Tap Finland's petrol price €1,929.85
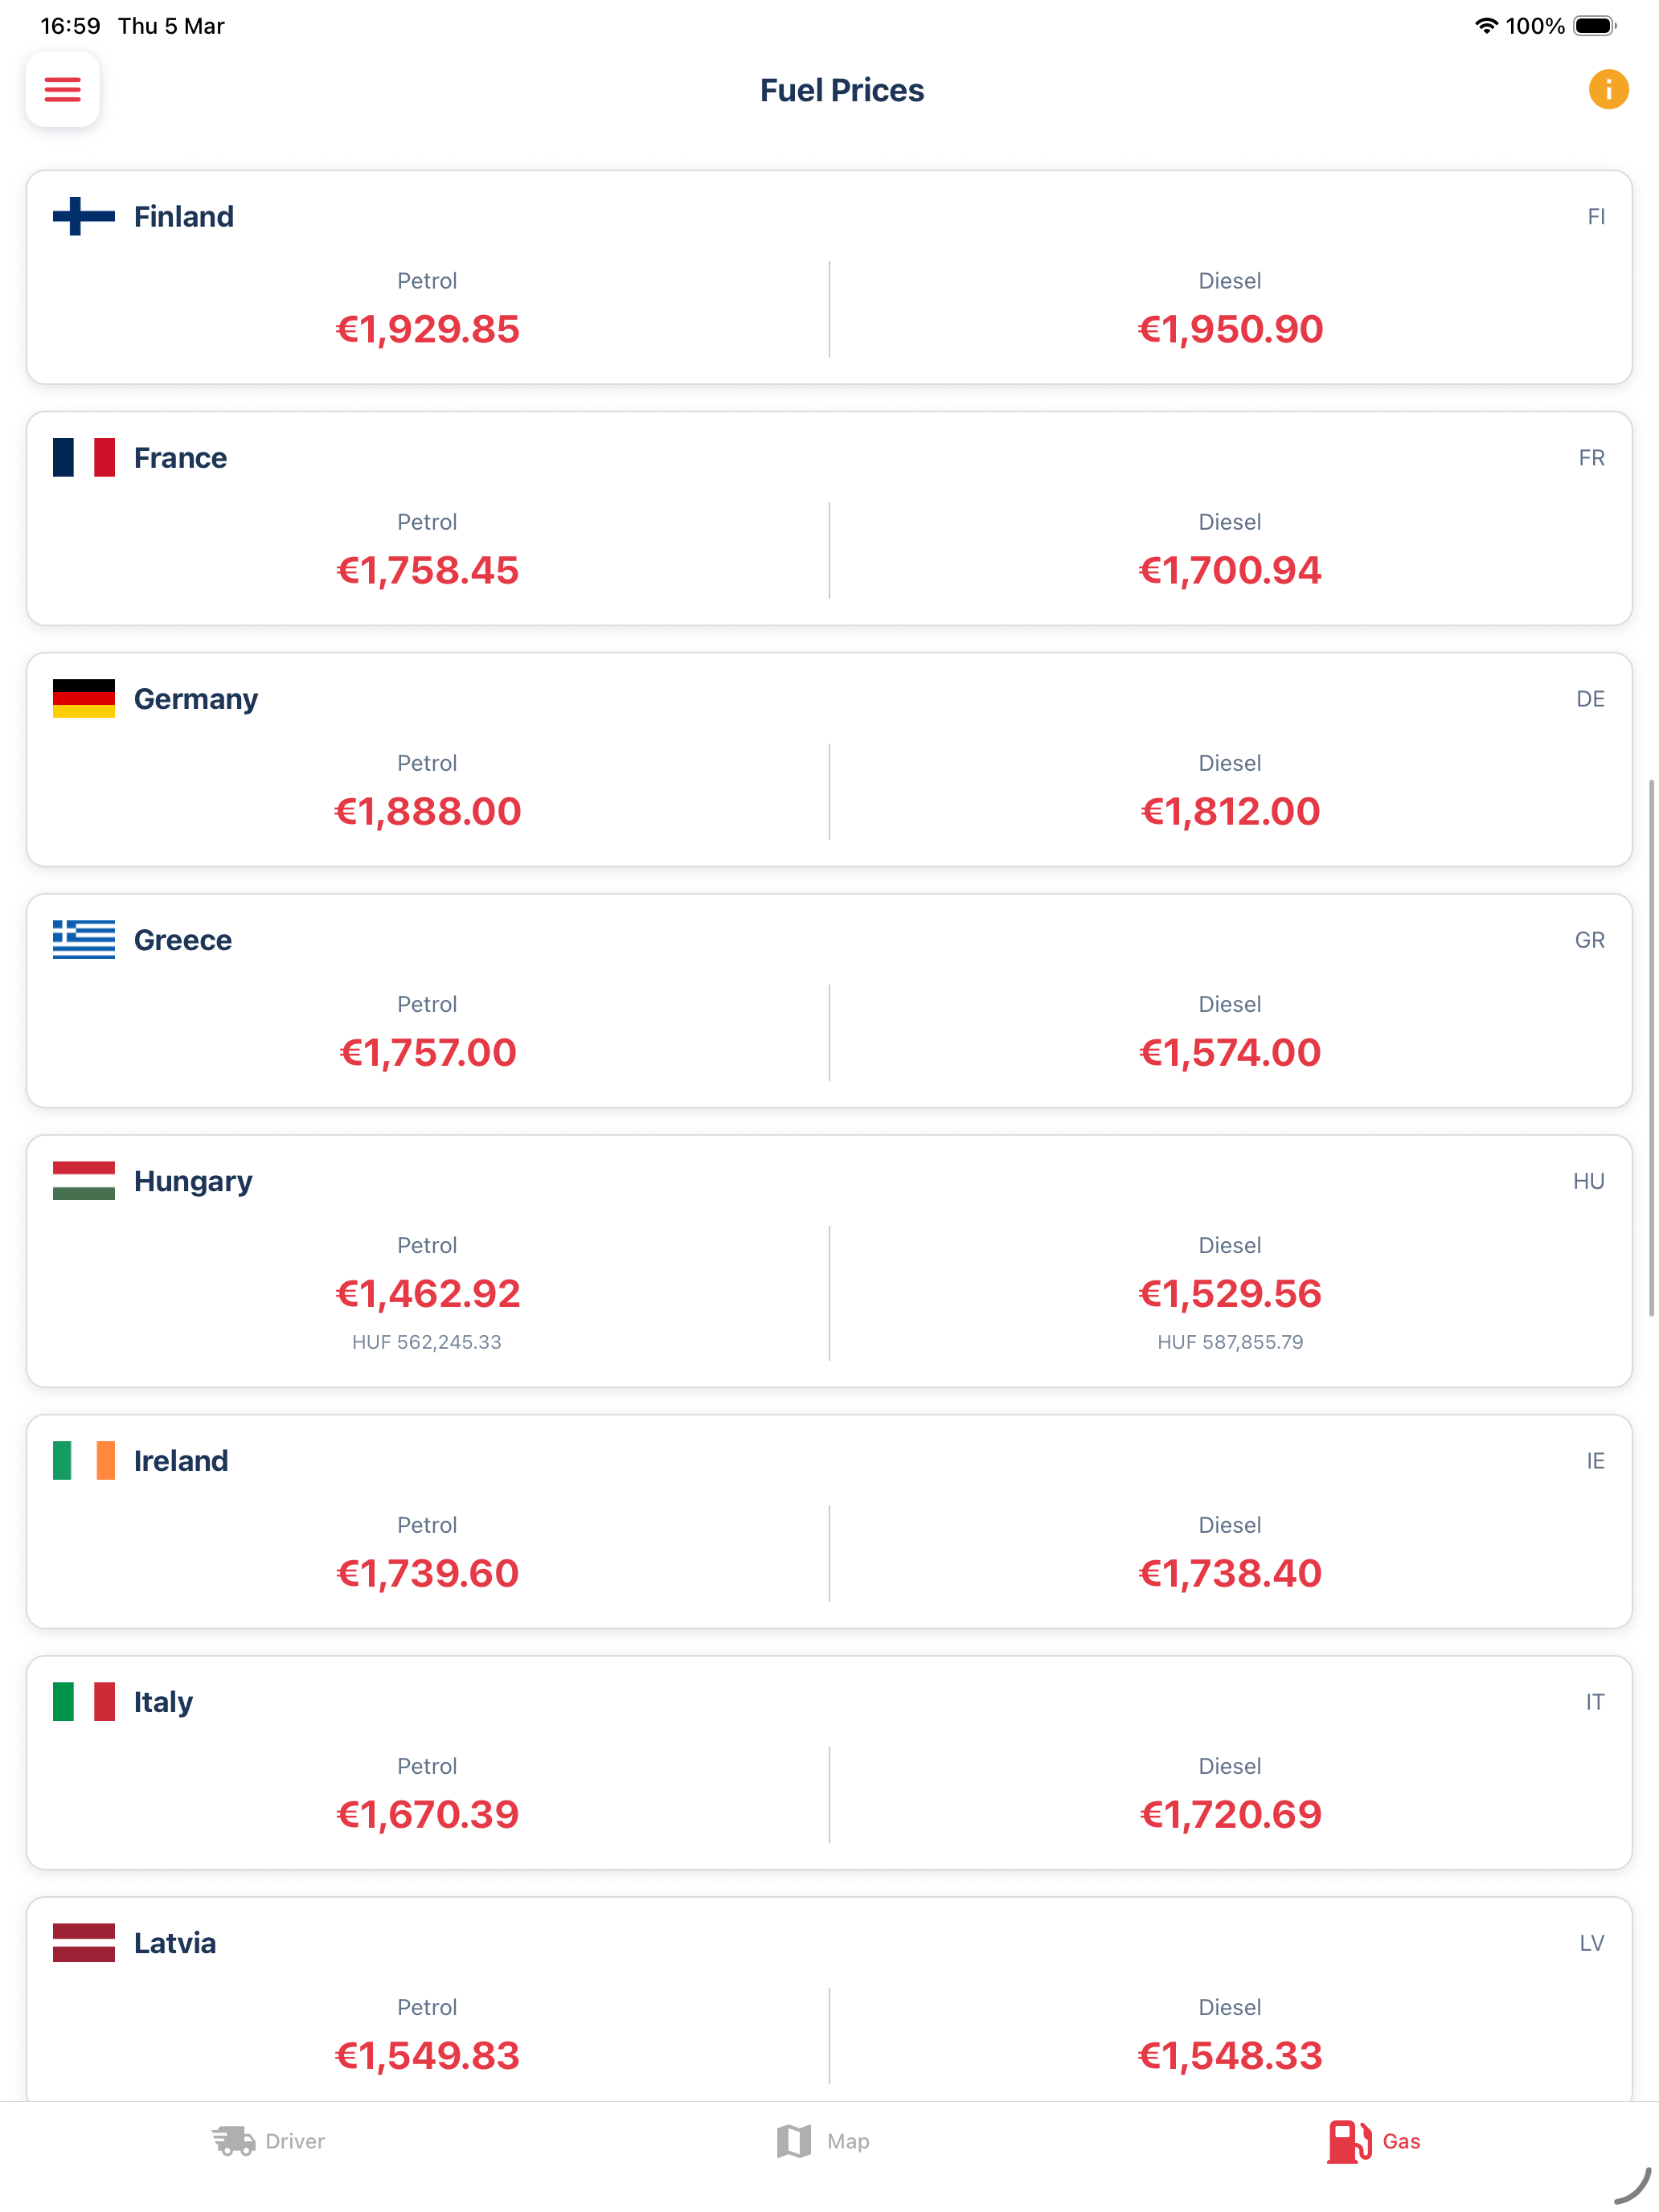This screenshot has height=2212, width=1659. tap(427, 329)
